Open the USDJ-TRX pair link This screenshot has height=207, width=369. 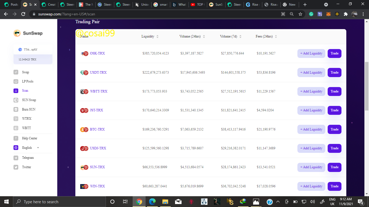(x=98, y=148)
